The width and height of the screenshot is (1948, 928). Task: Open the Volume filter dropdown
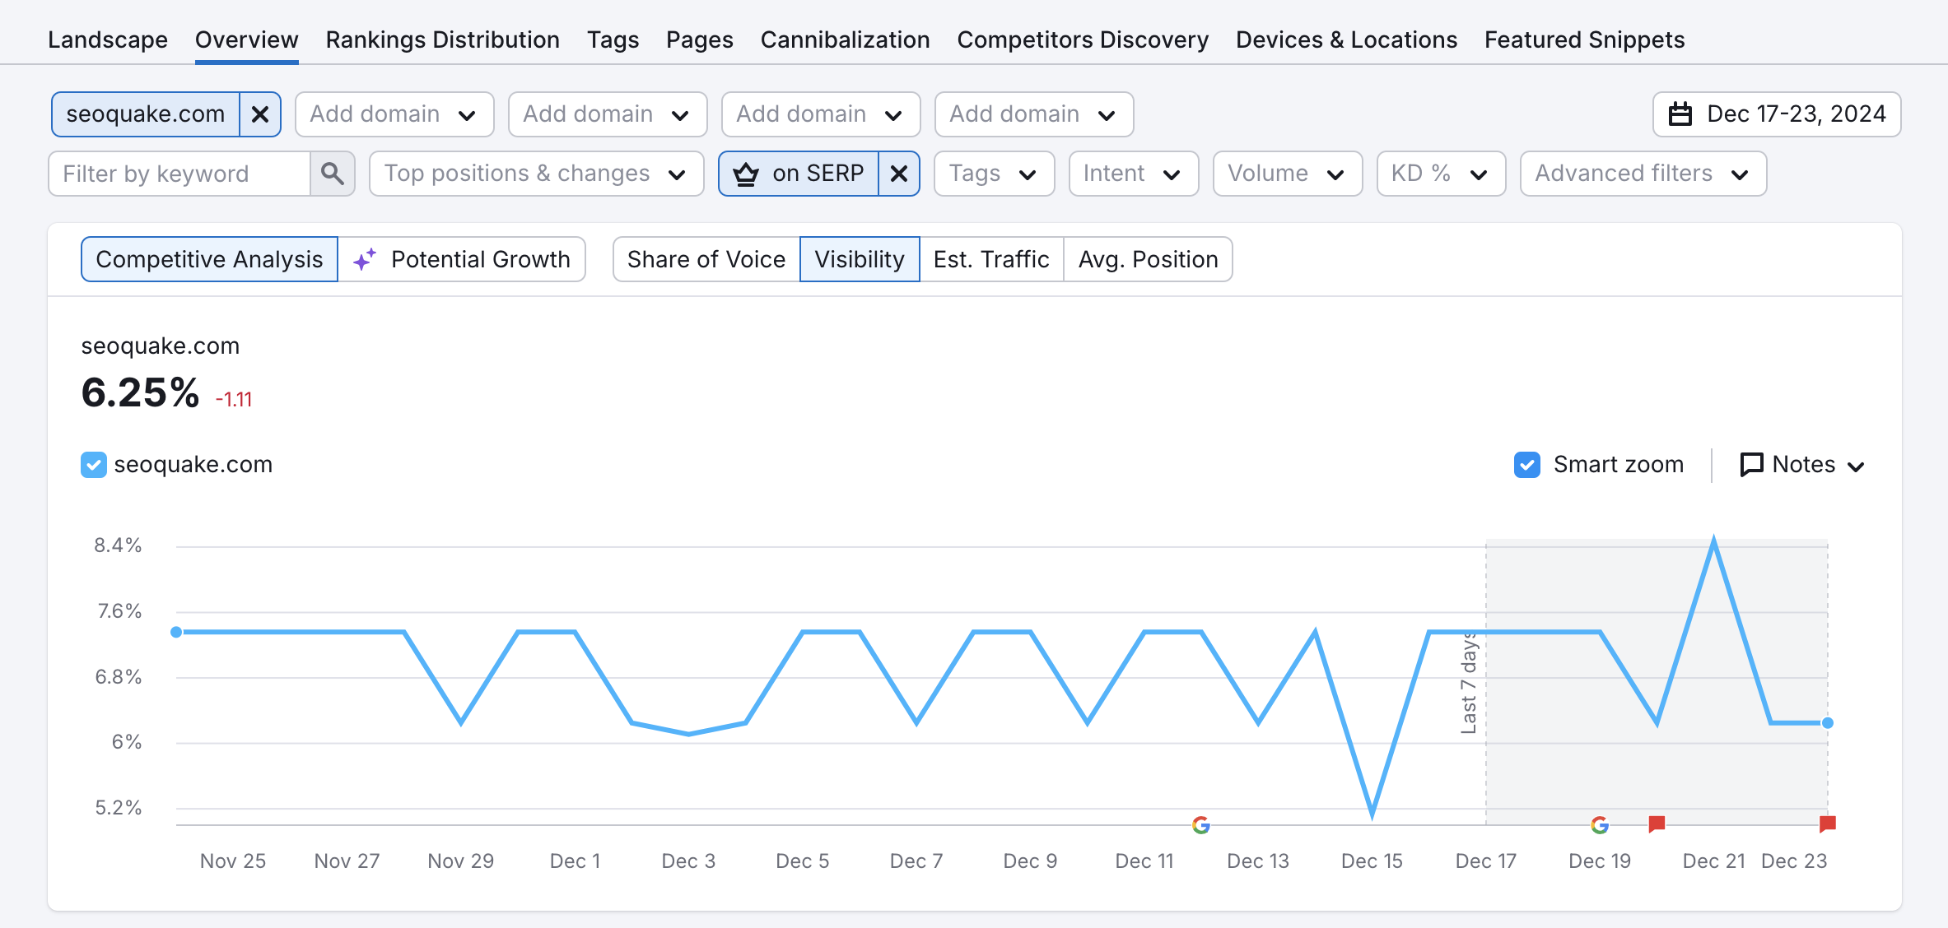(x=1284, y=174)
